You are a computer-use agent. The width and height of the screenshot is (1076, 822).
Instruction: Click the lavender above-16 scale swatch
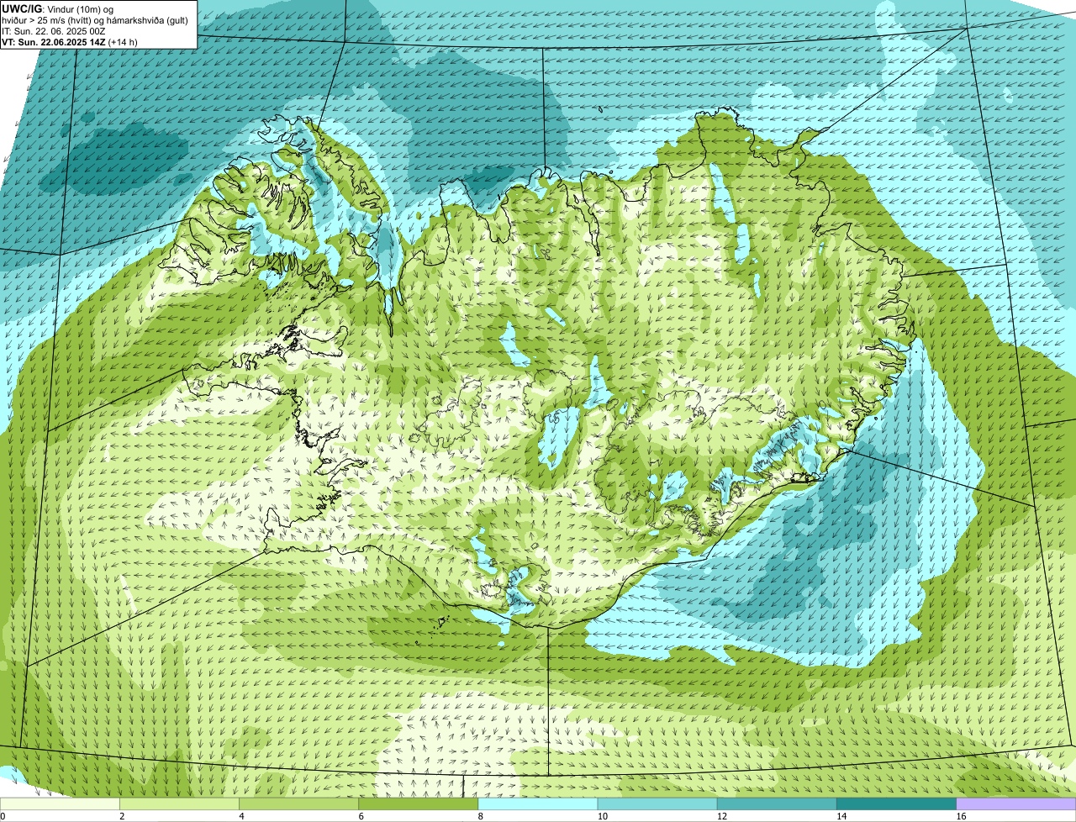tap(1016, 804)
